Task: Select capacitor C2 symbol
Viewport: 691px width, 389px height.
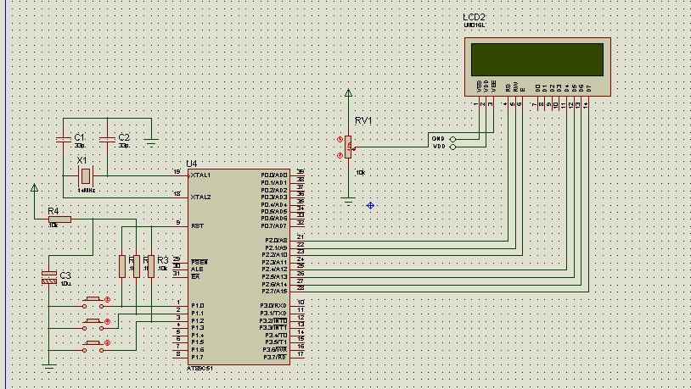Action: (x=107, y=140)
